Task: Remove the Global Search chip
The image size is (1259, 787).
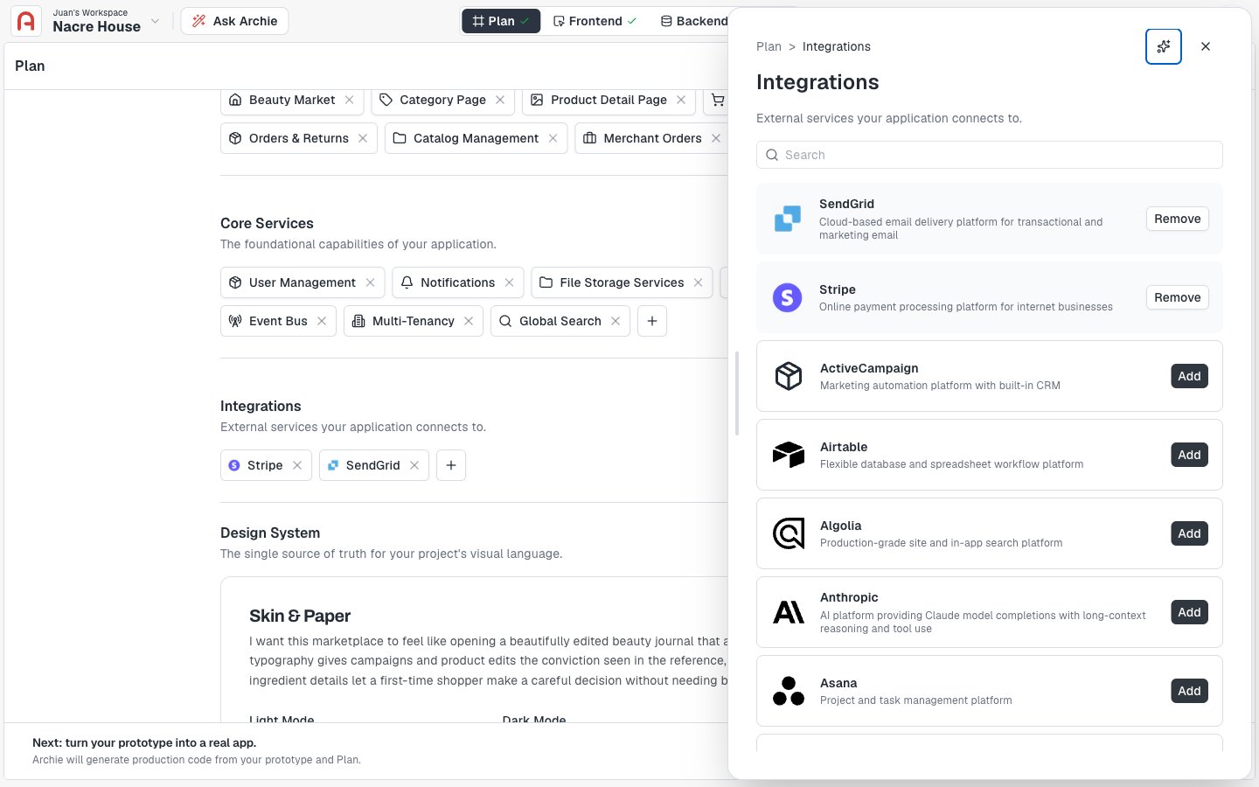Action: [x=616, y=321]
